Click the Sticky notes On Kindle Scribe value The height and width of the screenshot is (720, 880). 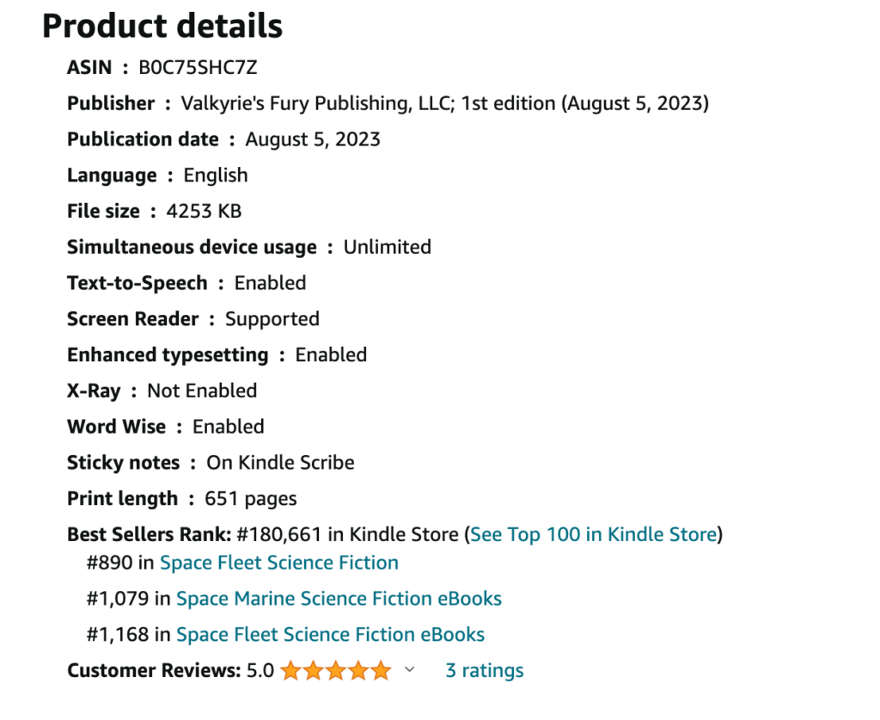(x=280, y=463)
